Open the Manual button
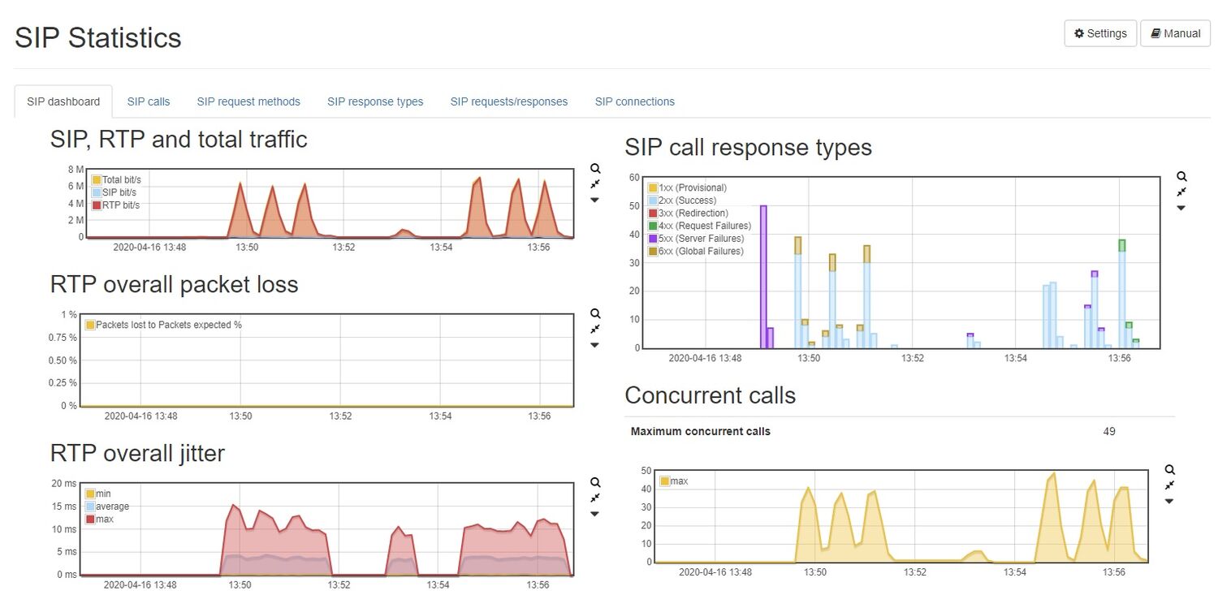 tap(1175, 33)
